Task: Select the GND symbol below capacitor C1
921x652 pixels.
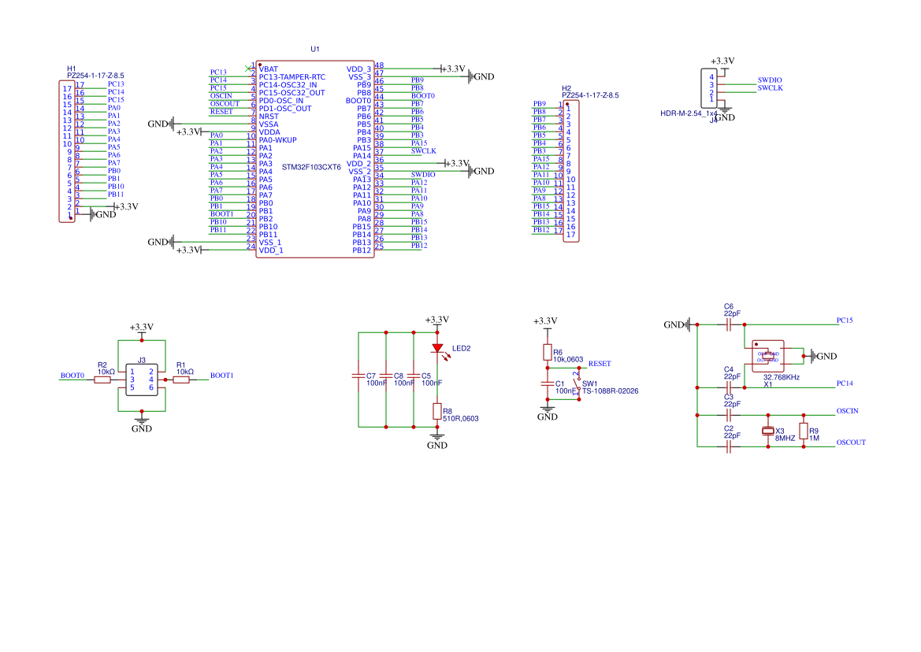Action: click(548, 413)
